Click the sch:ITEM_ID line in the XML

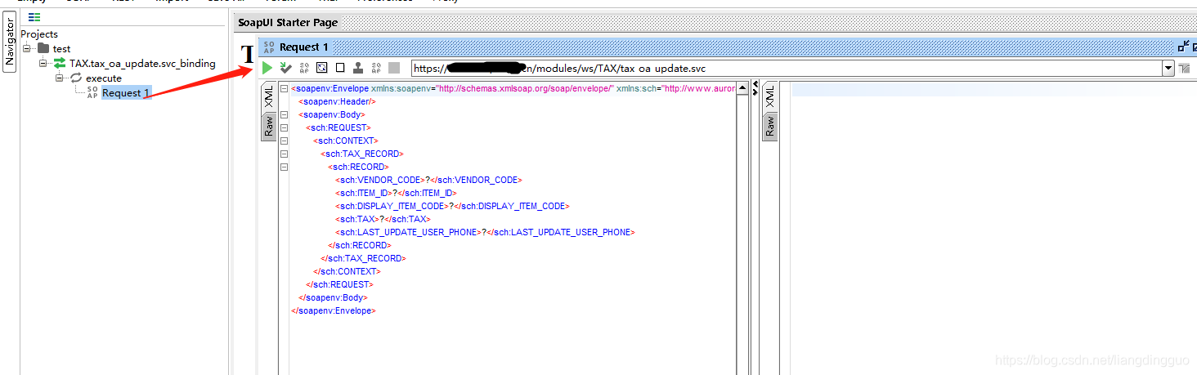(395, 193)
